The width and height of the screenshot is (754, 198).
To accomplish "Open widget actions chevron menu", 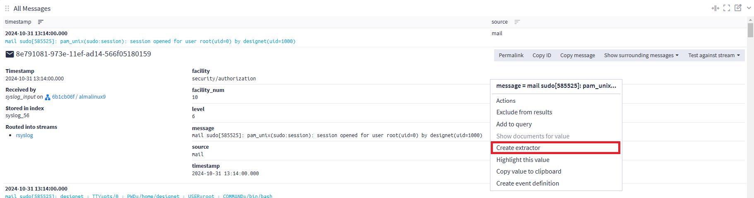I will [749, 8].
